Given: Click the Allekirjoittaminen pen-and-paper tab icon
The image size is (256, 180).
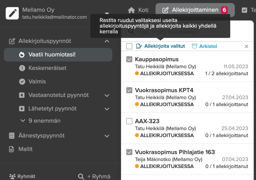Looking at the screenshot, I should click(x=165, y=10).
